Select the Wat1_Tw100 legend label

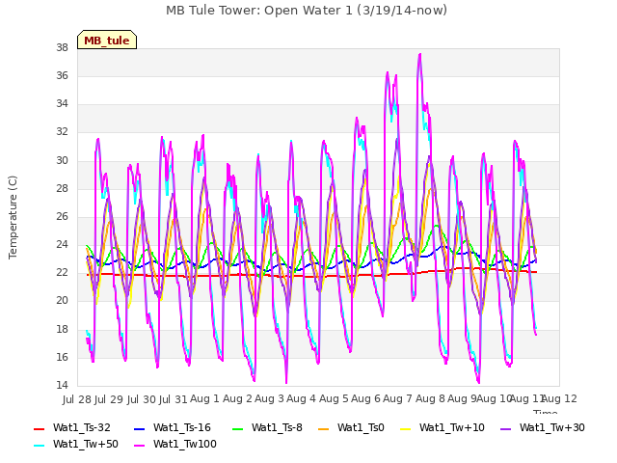coord(185,444)
